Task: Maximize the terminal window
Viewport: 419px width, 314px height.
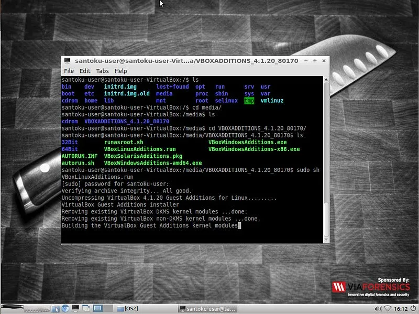Action: pos(315,61)
